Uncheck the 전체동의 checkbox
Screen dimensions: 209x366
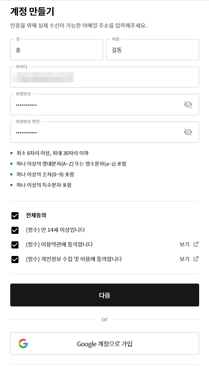click(15, 216)
